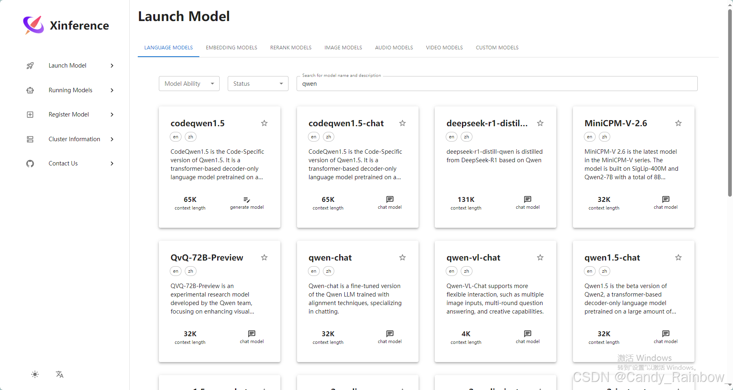Screen dimensions: 733x390
Task: Click the en tag on qwen1.5-chat card
Action: click(590, 271)
